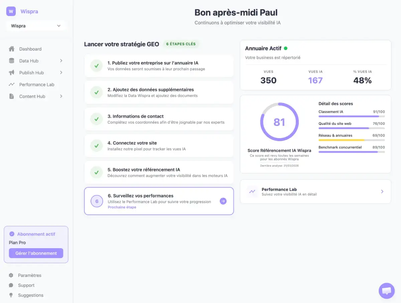
Task: Click the Content Hub document icon
Action: pos(12,96)
